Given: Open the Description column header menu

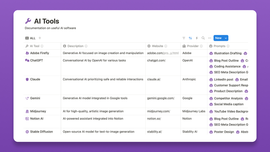Looking at the screenshot, I should pos(103,46).
